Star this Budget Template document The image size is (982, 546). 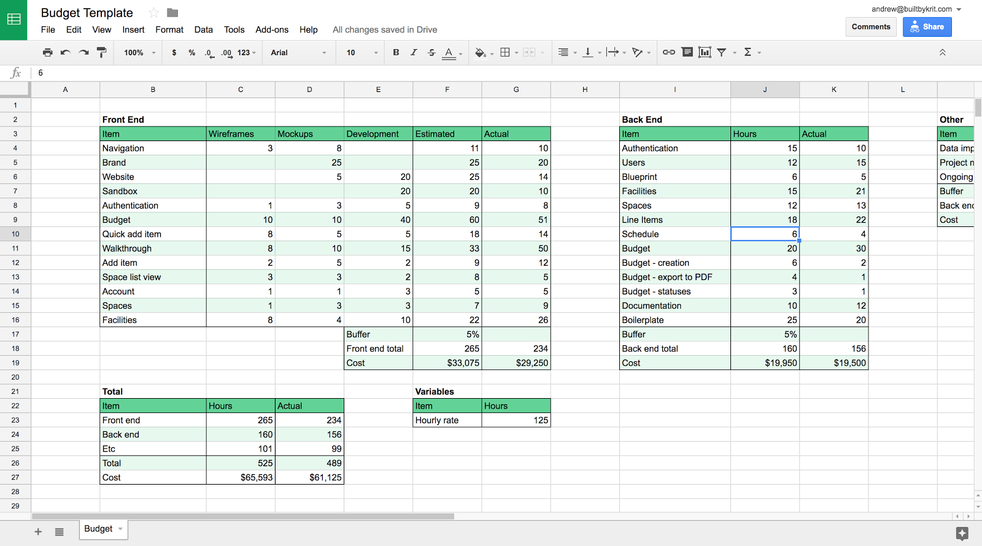pyautogui.click(x=154, y=13)
